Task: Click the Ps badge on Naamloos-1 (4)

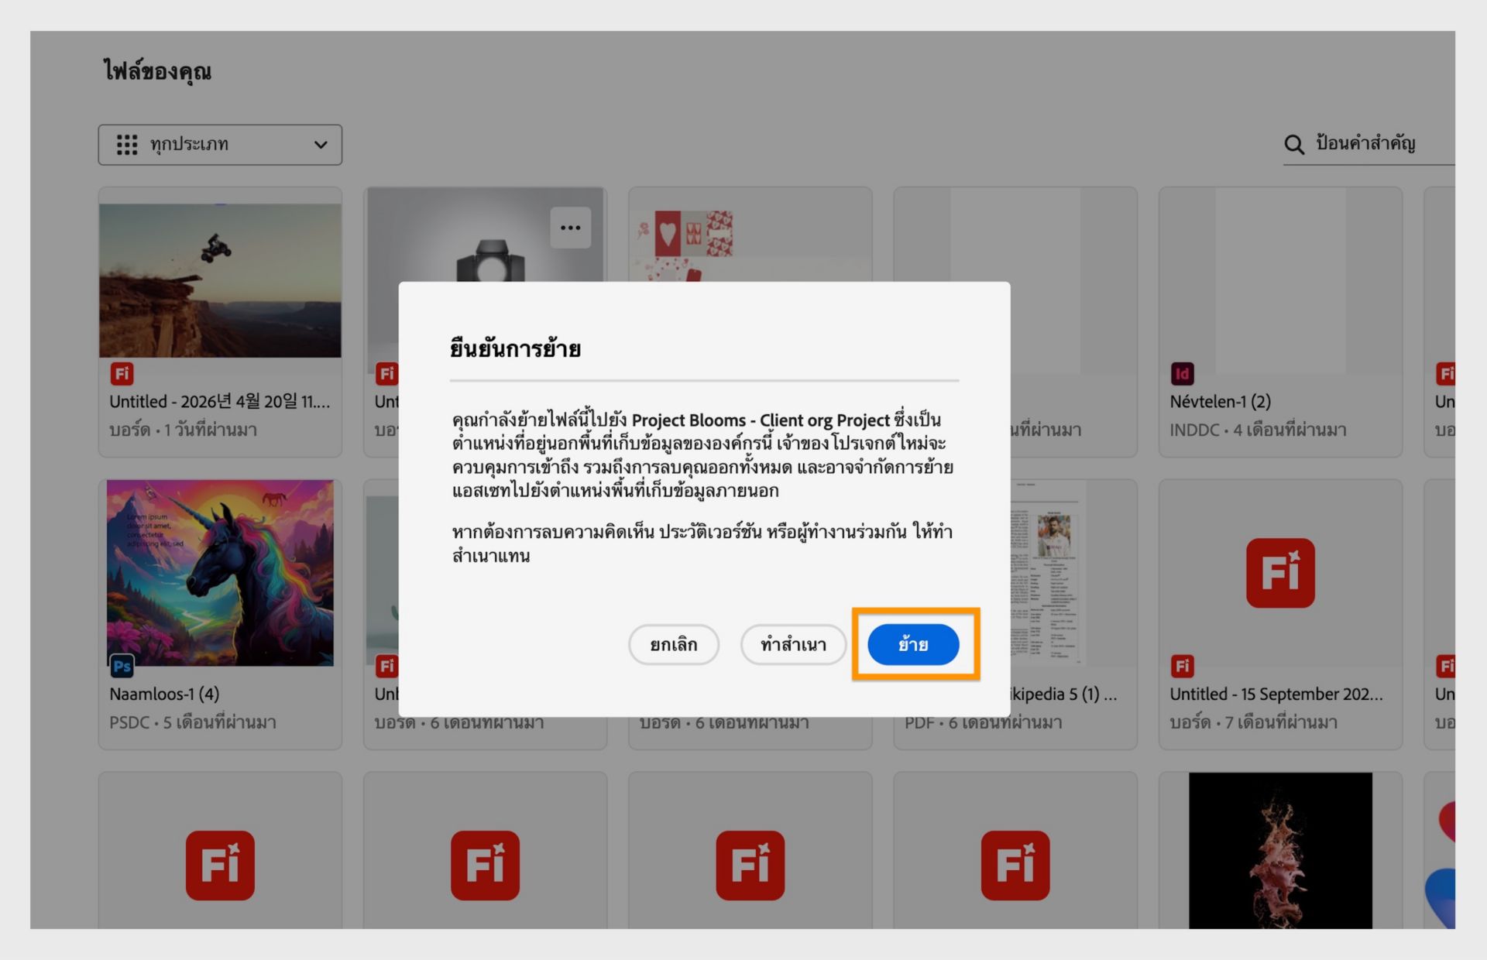Action: point(122,666)
